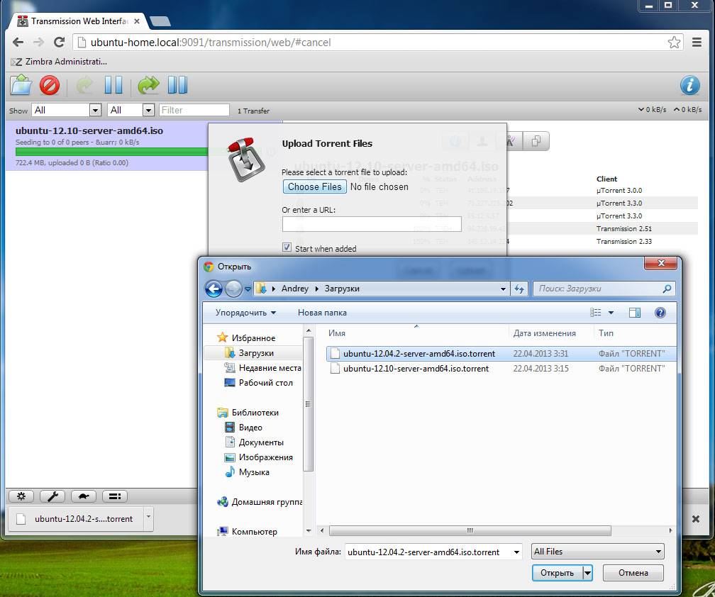Sort by Имя column header
715x597 pixels.
click(x=336, y=333)
